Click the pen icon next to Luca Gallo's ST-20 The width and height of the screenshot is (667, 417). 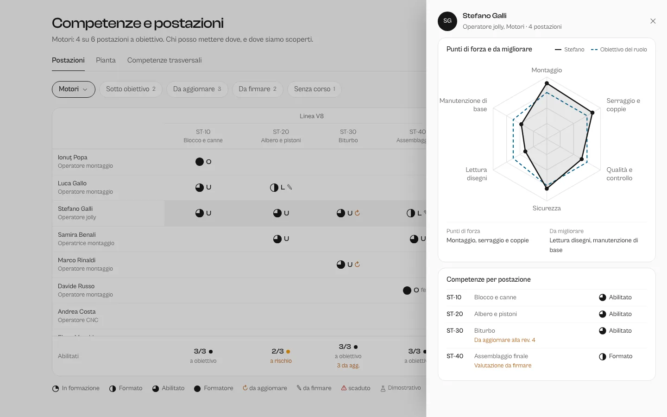(289, 187)
